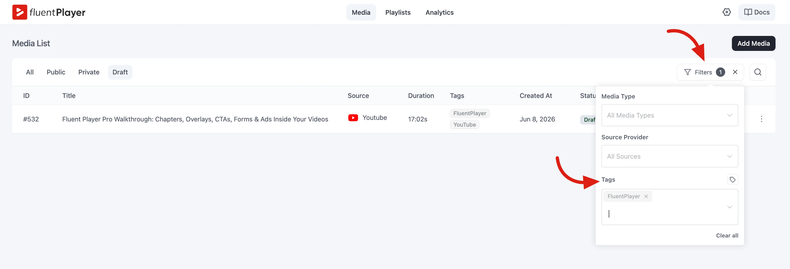Click the Title column header
This screenshot has height=269, width=790.
tap(69, 96)
